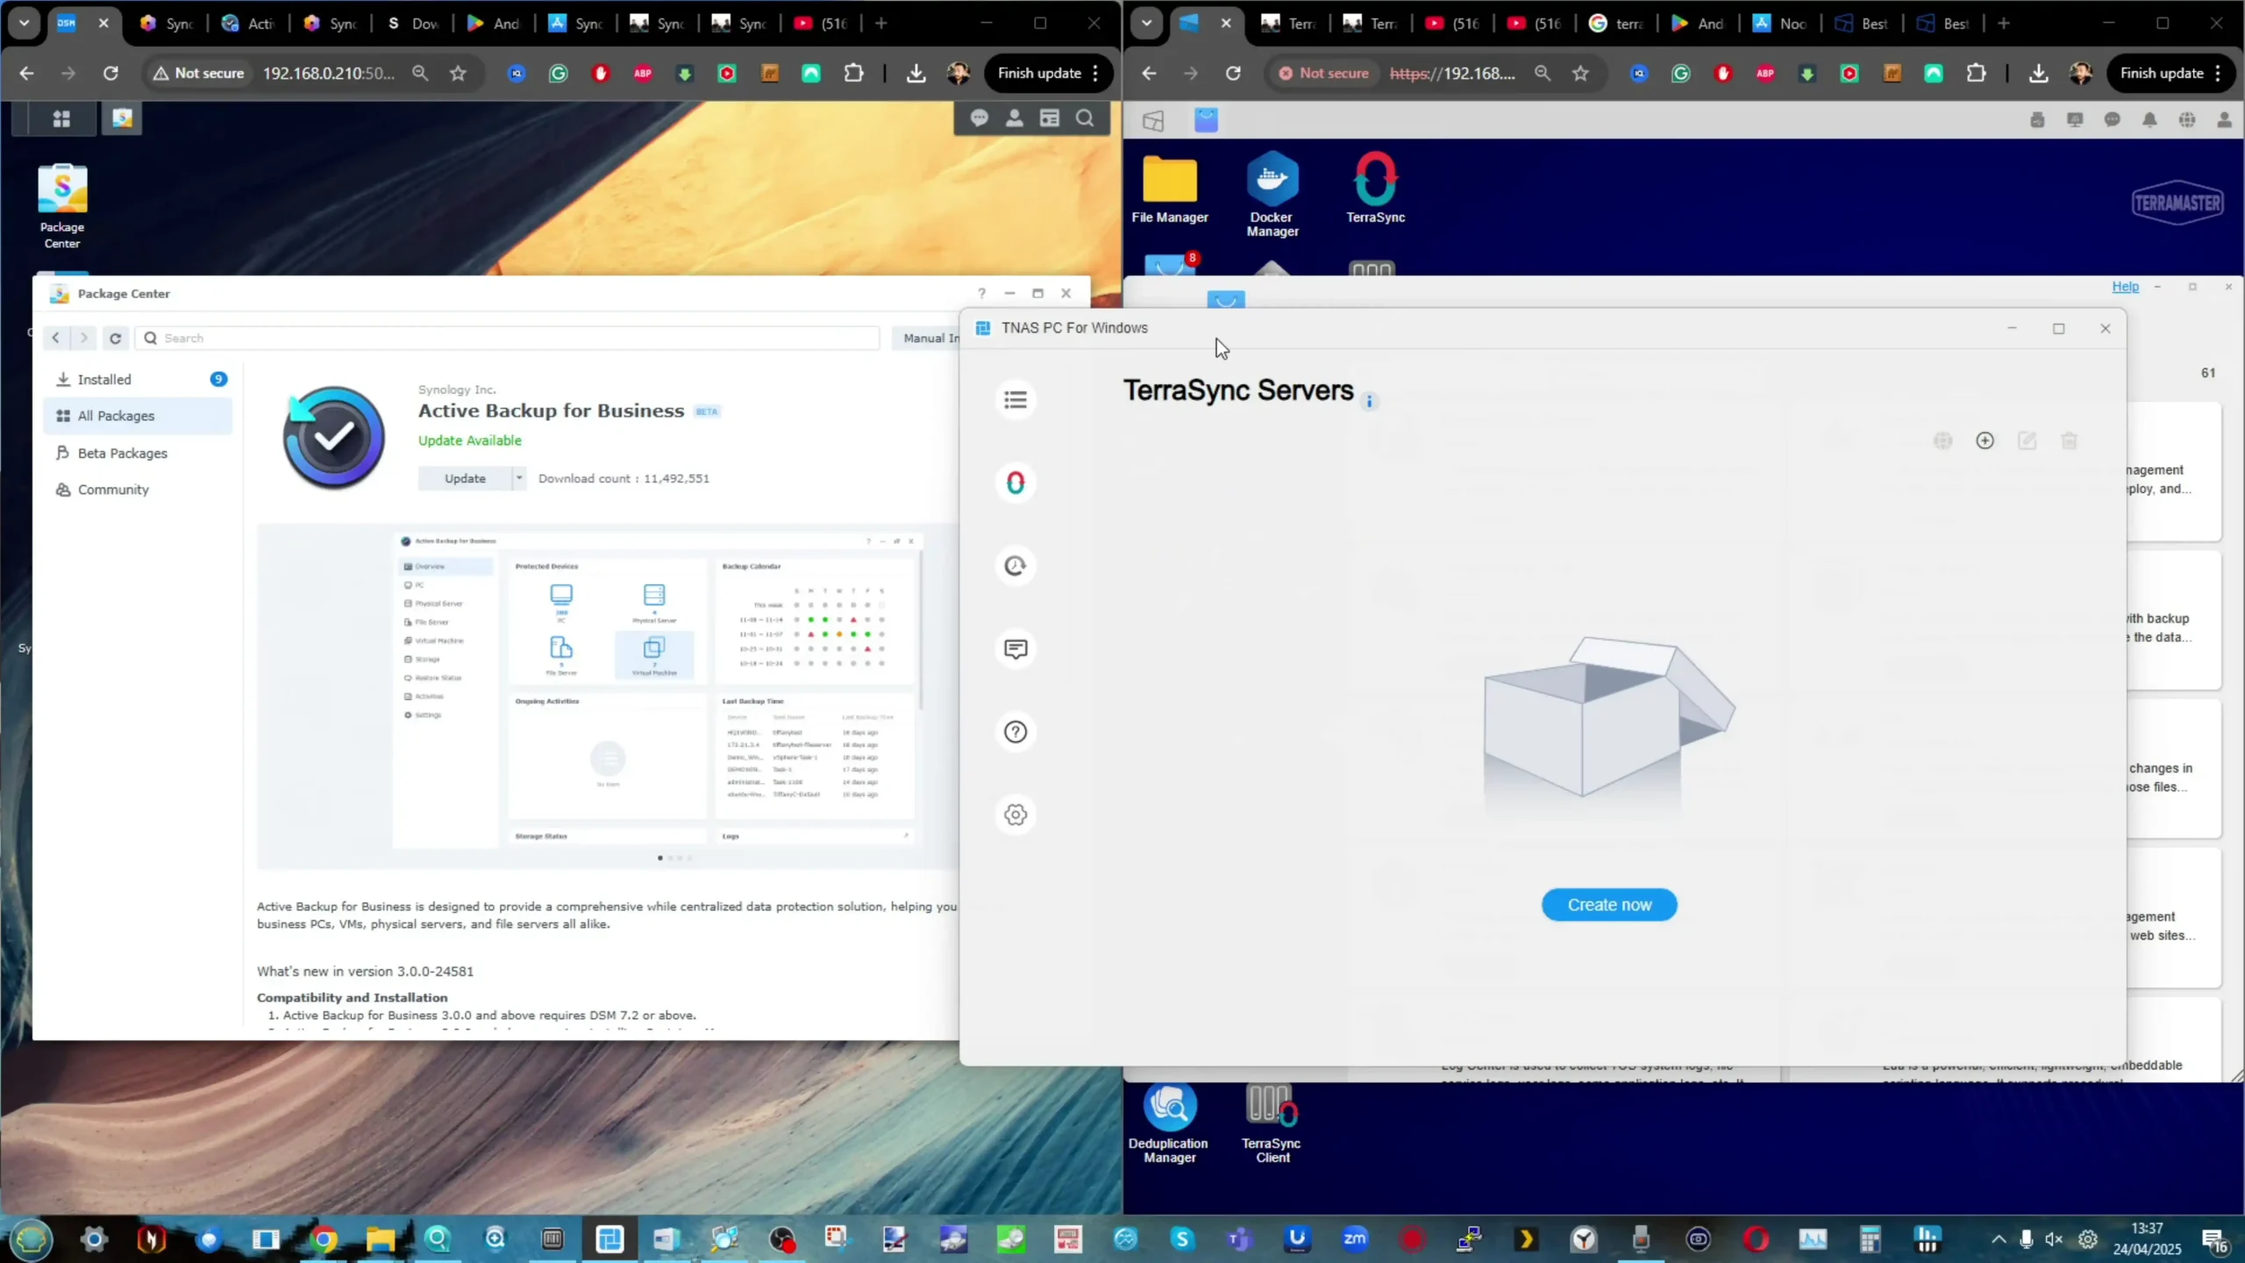Expand tab search dropdown in right Chrome
The width and height of the screenshot is (2245, 1263).
tap(1147, 24)
